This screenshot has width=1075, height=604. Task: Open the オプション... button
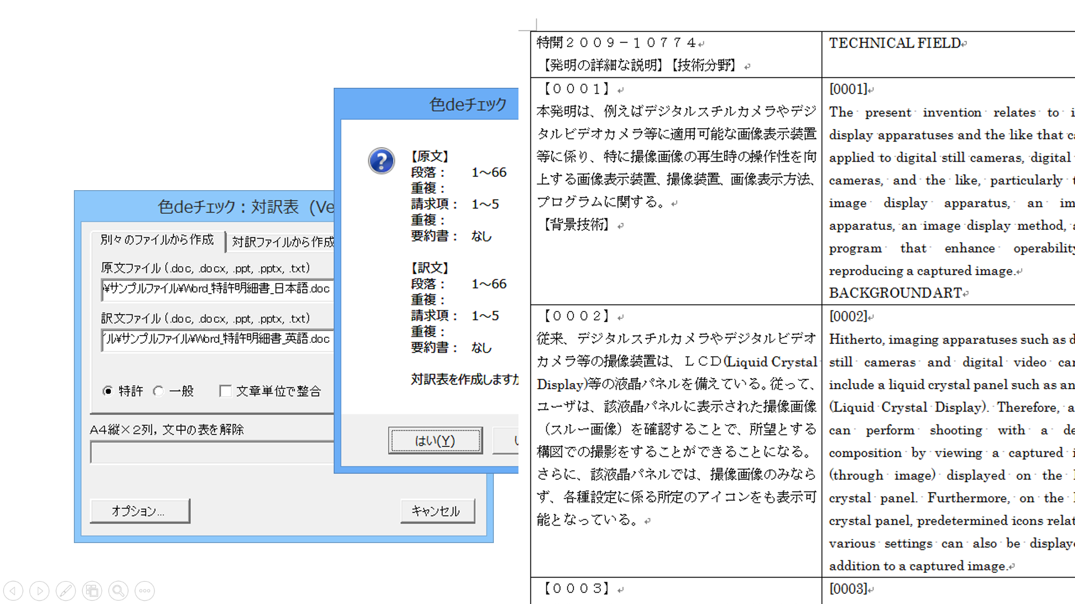coord(139,511)
